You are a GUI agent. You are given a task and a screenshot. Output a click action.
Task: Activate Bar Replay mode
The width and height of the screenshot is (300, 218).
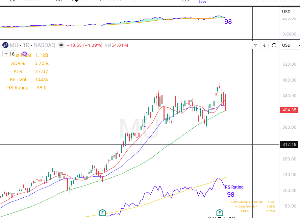[x=110, y=1]
